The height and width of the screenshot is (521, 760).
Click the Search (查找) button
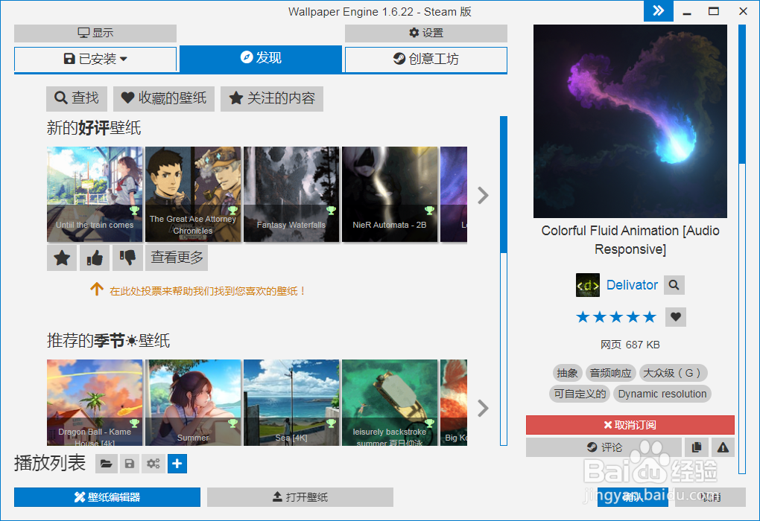(77, 98)
